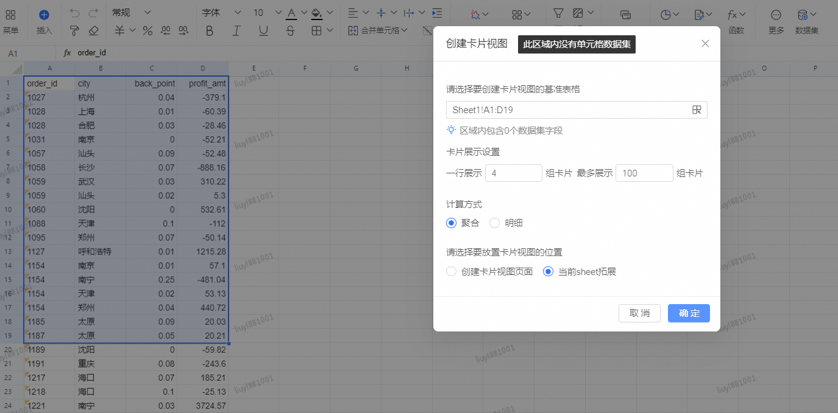This screenshot has height=413, width=838.
Task: Click the 取消 cancel button
Action: coord(639,313)
